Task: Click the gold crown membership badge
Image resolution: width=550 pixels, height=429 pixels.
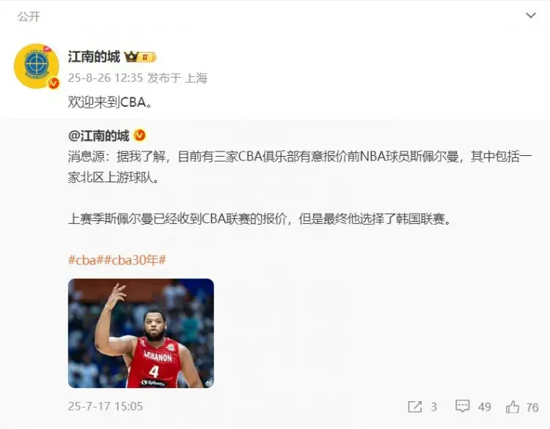Action: tap(131, 56)
